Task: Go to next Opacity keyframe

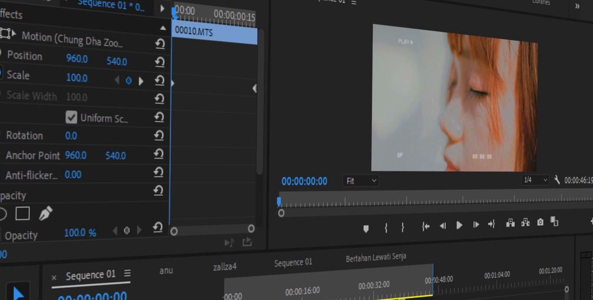Action: point(139,230)
